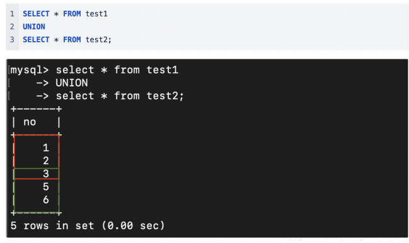Click 'select * from test1' in the terminal

click(117, 70)
